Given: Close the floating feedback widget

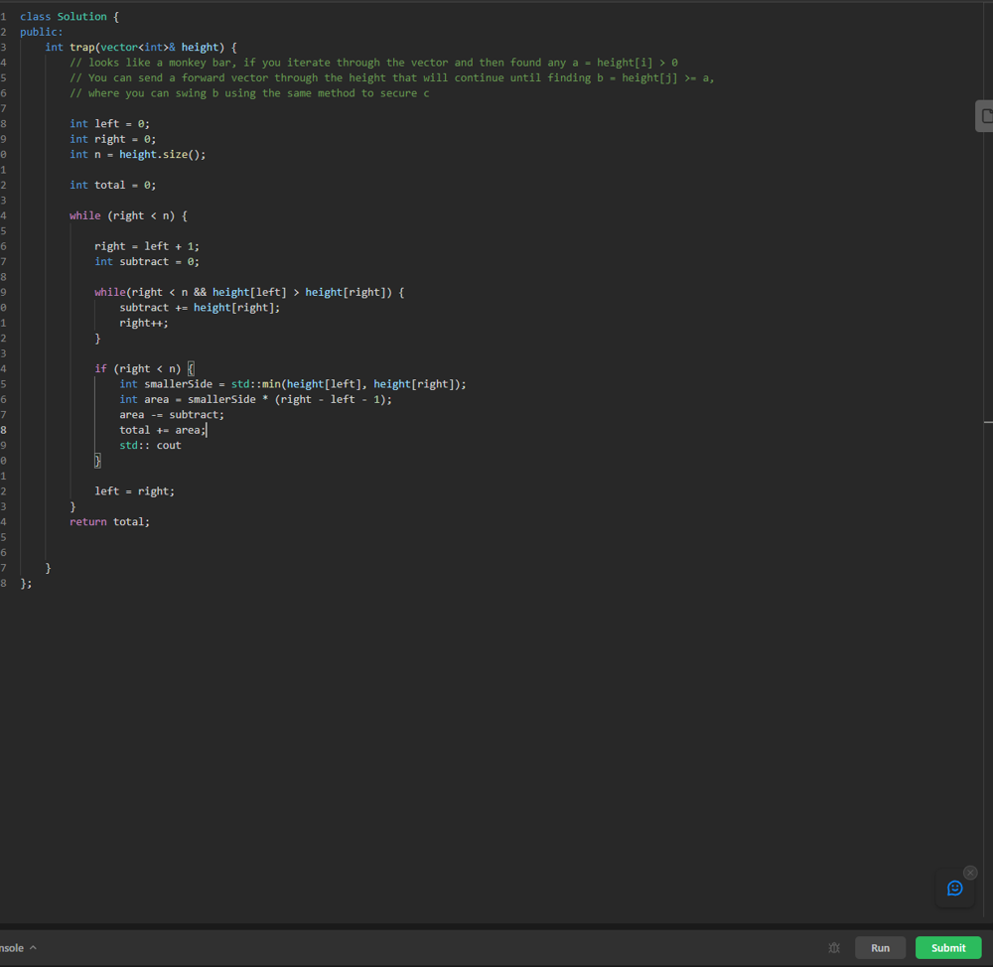Looking at the screenshot, I should [x=970, y=872].
